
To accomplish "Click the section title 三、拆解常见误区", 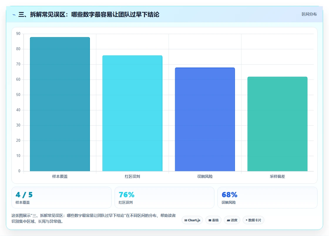I will pyautogui.click(x=89, y=14).
